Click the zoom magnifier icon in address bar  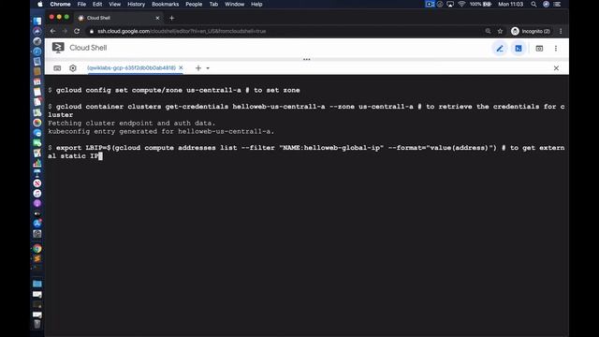click(x=488, y=31)
